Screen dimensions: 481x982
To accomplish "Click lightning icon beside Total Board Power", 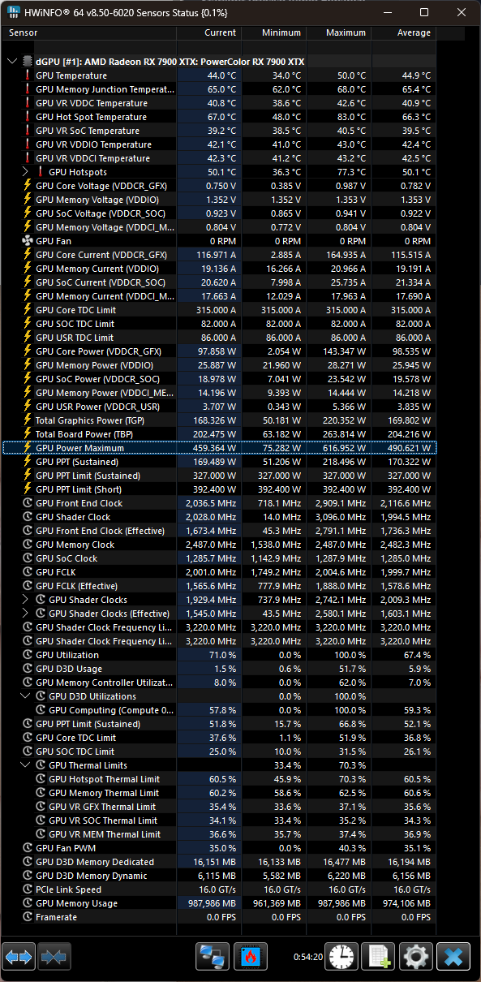I will (28, 434).
